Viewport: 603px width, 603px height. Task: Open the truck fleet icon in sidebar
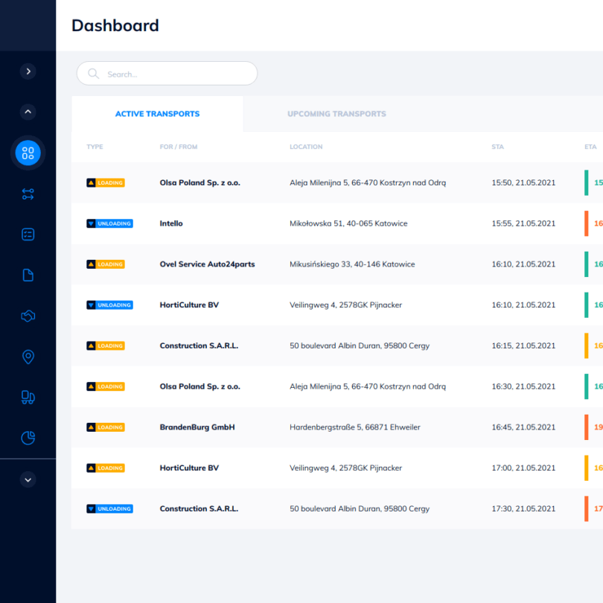28,398
